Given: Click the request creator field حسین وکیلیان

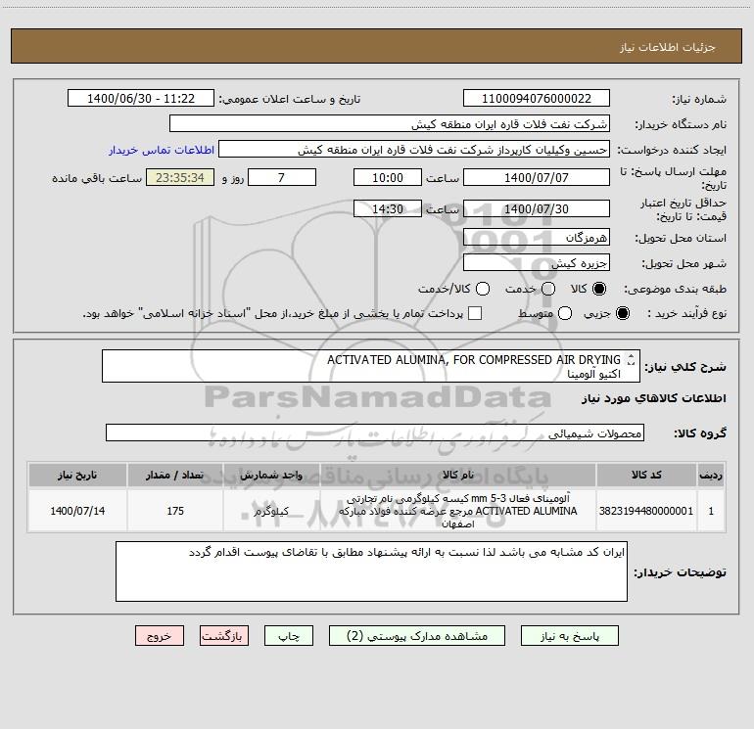Looking at the screenshot, I should tap(414, 150).
